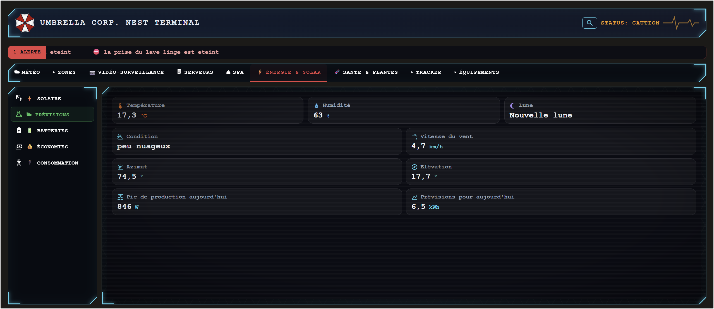Screen dimensions: 714x309
Task: Open the Santé & Plantes tab
Action: (x=366, y=72)
